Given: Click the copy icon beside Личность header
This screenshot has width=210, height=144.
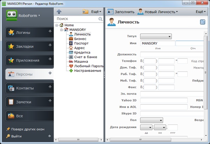Looking at the screenshot, I should [x=202, y=22].
